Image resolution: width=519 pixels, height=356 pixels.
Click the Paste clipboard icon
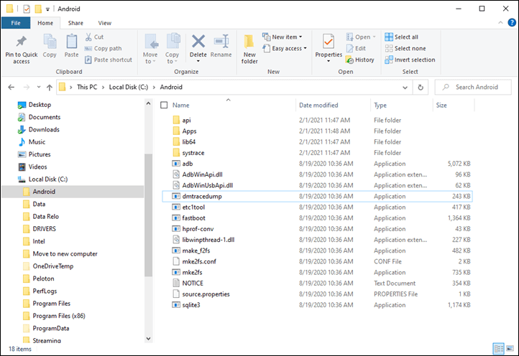[71, 42]
